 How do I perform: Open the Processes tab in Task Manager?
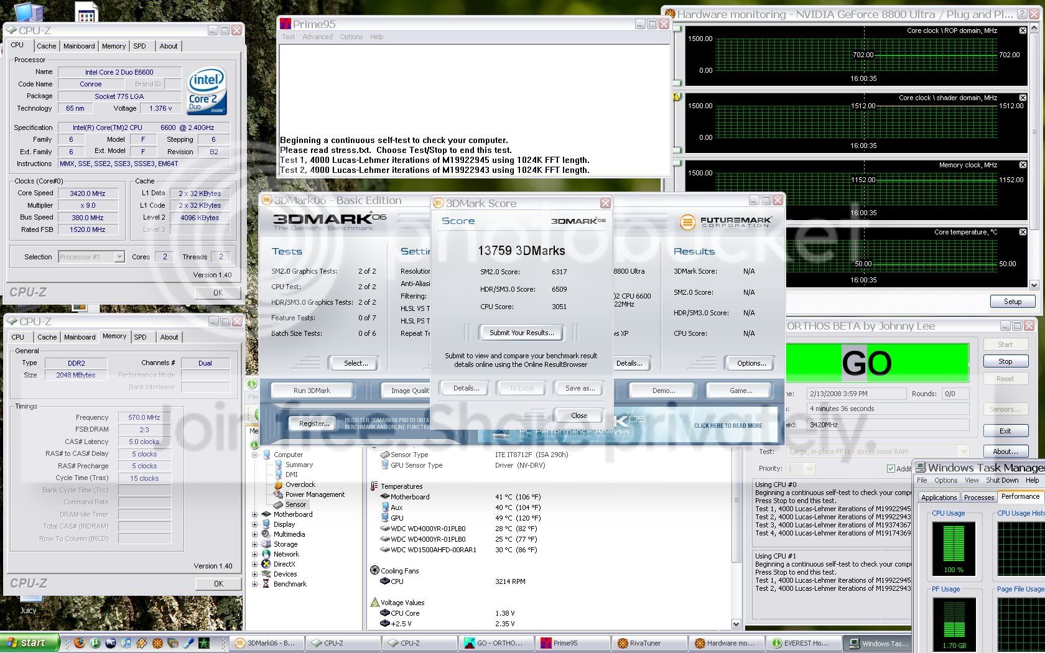point(978,497)
